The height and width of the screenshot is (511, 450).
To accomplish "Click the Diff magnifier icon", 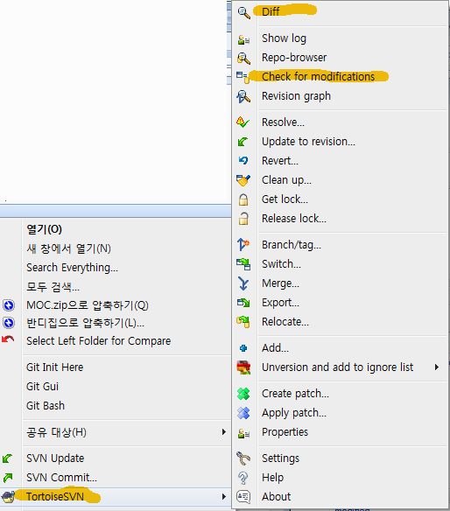I will point(243,12).
